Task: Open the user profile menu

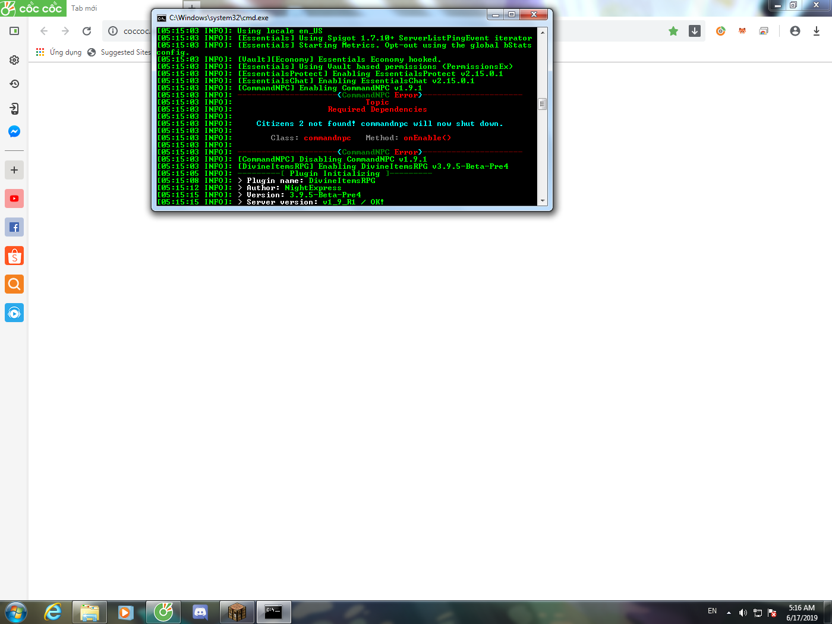Action: tap(795, 31)
